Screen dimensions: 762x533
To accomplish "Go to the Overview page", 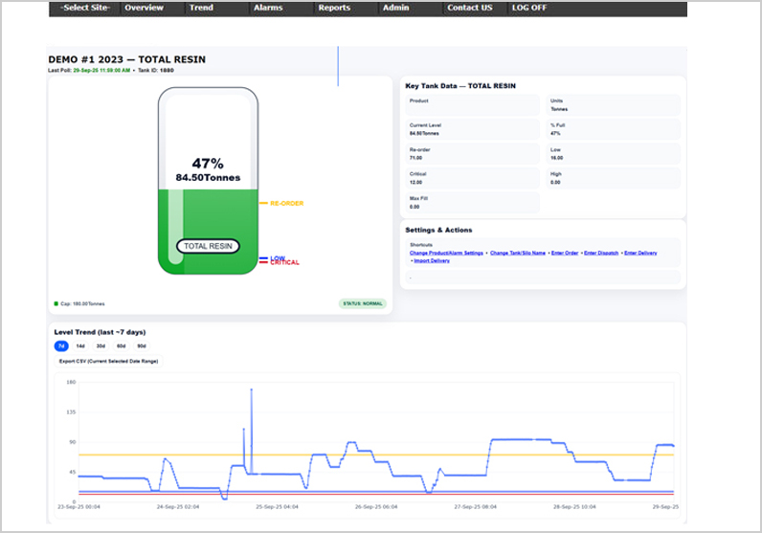I will [x=144, y=8].
